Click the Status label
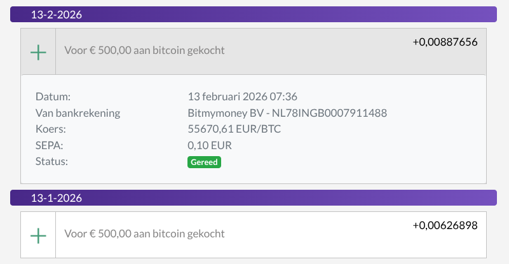Viewport: 509px width, 264px height. 51,161
